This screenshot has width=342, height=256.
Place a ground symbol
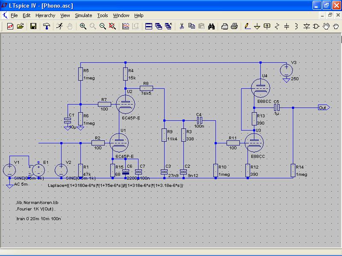click(257, 26)
